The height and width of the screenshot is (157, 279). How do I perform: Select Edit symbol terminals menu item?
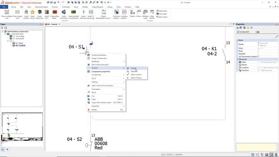tap(106, 65)
